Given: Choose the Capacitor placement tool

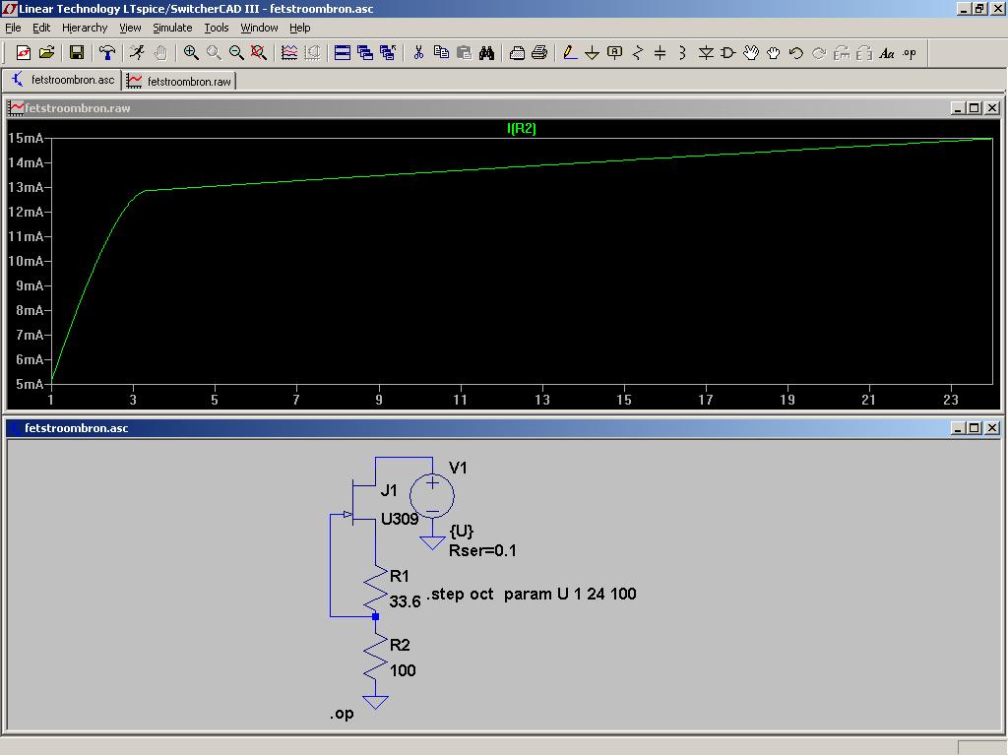Looking at the screenshot, I should coord(661,53).
